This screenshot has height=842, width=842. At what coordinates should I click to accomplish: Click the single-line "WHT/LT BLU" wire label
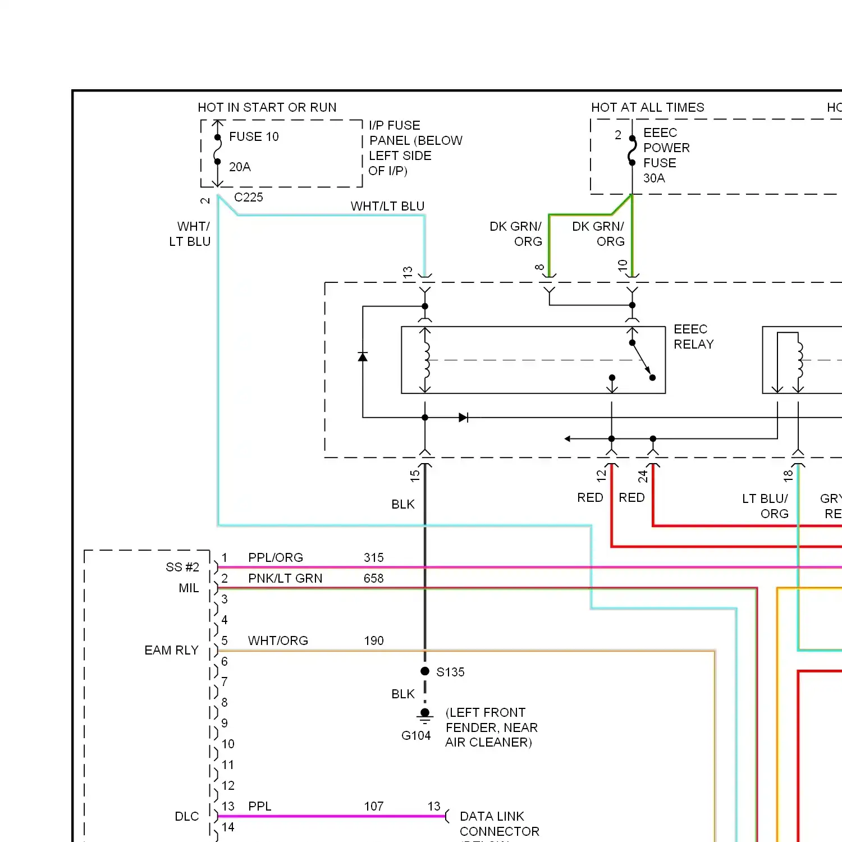pyautogui.click(x=387, y=206)
